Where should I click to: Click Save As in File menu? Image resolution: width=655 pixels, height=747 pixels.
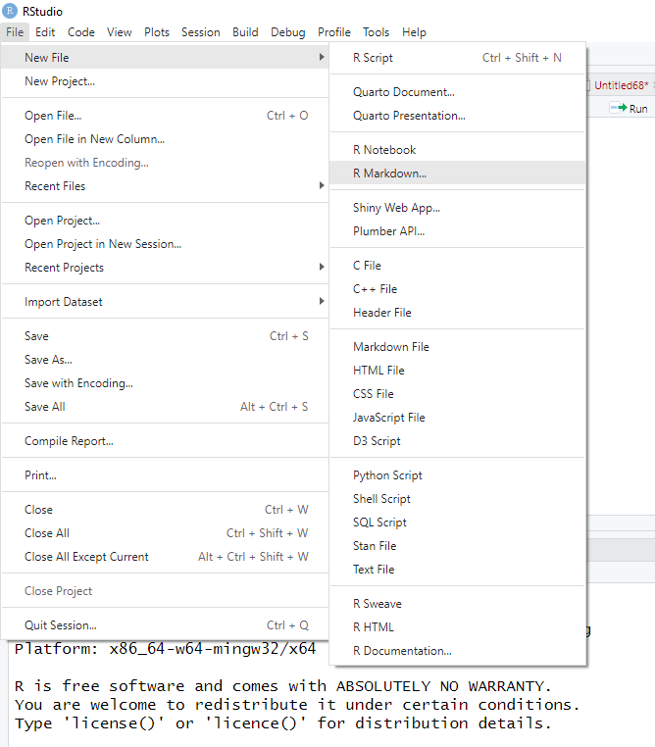[48, 360]
